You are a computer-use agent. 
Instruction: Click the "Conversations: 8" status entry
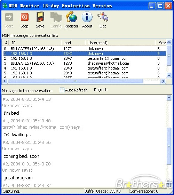click(144, 191)
